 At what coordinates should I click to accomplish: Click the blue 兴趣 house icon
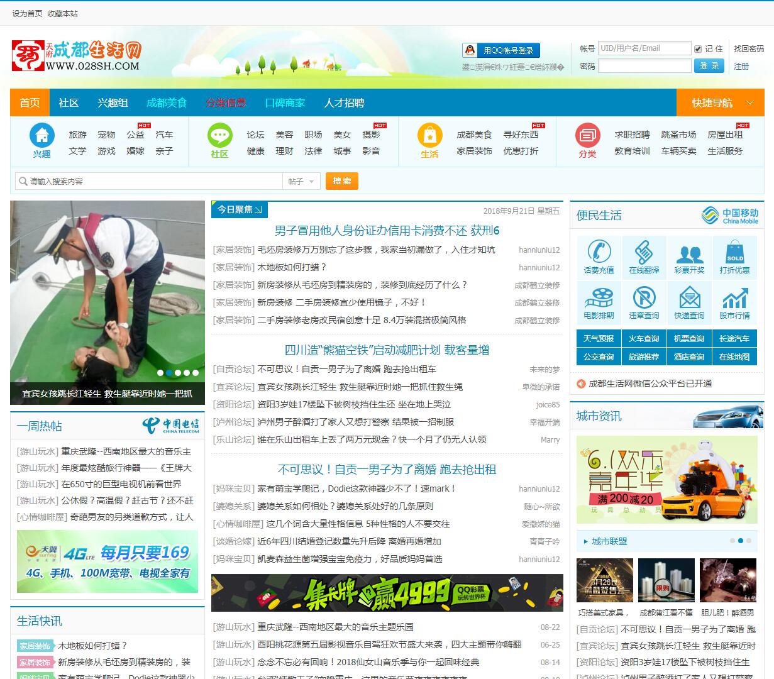[x=42, y=136]
